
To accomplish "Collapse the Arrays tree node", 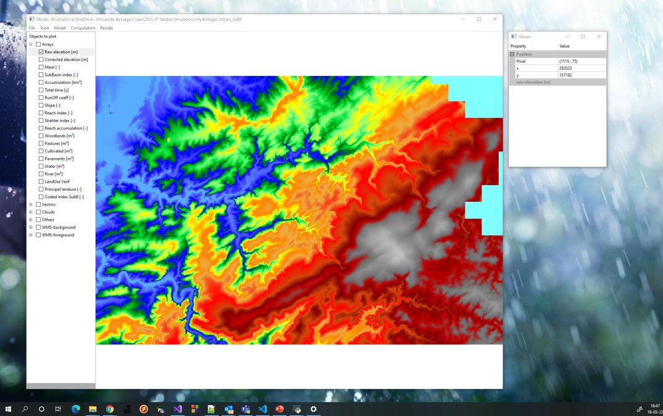I will click(x=31, y=44).
